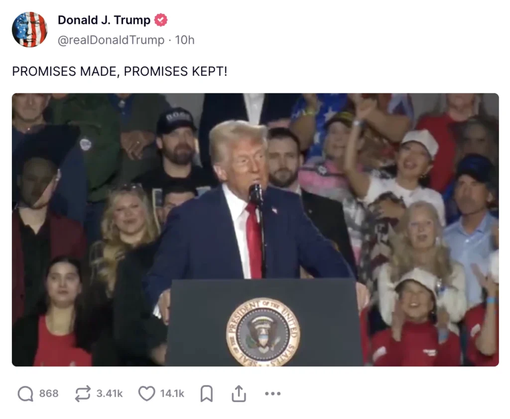
Task: Open the reply comment bubble icon
Action: point(25,394)
